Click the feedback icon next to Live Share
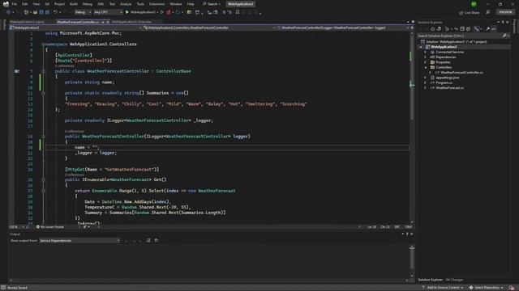The image size is (519, 291). (488, 12)
